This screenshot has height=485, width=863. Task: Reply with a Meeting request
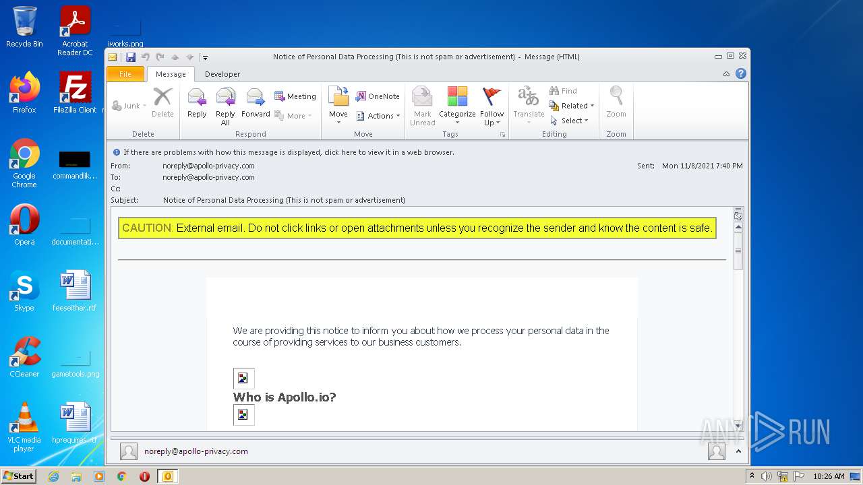pyautogui.click(x=295, y=96)
